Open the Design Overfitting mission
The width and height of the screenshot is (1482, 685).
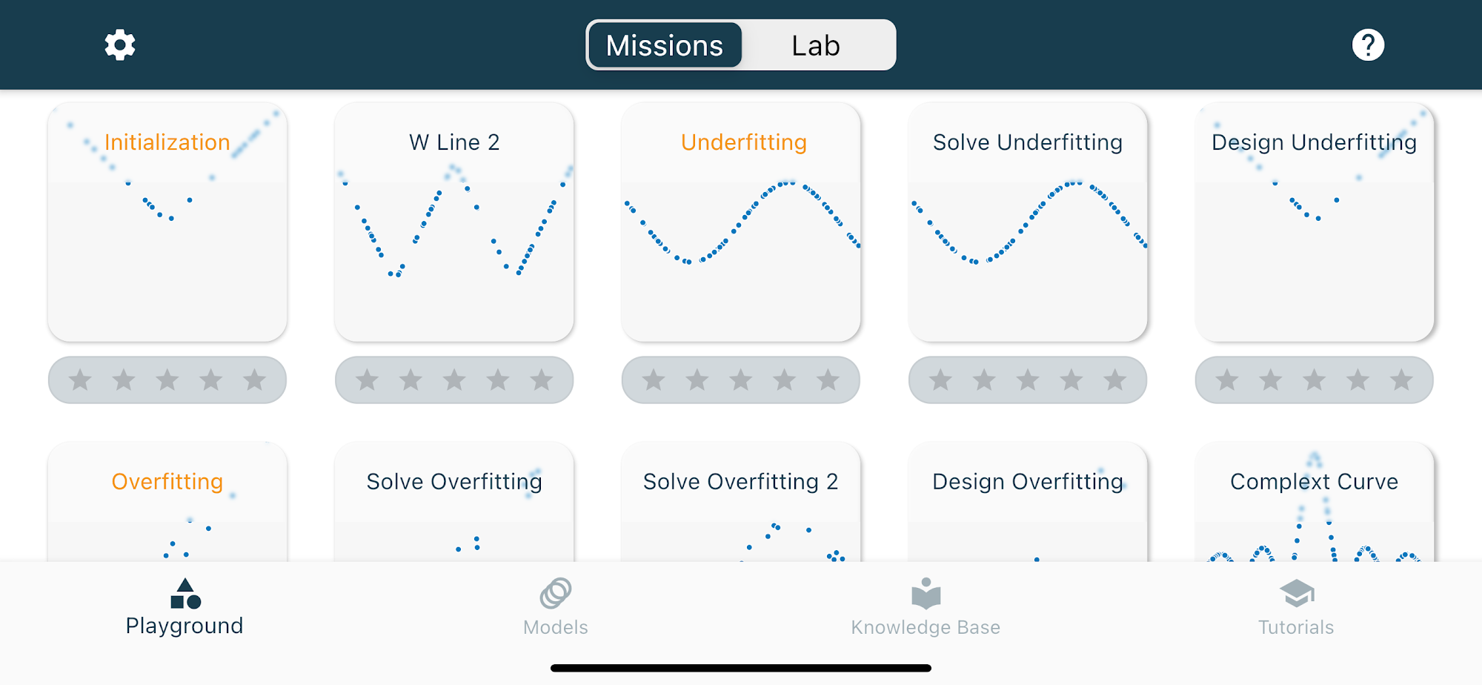point(1028,502)
